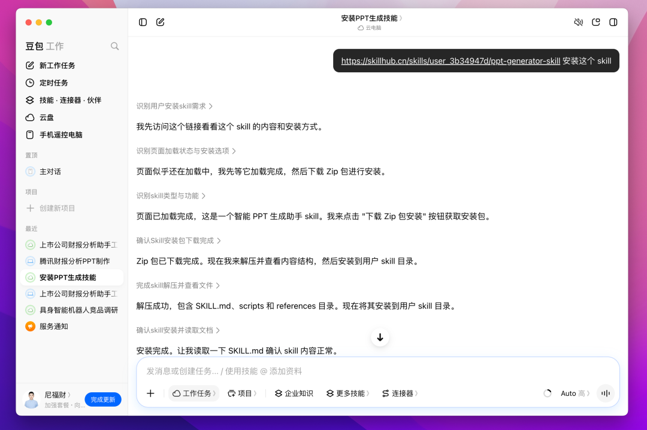
Task: Open the 项目 selector dropdown
Action: point(242,394)
